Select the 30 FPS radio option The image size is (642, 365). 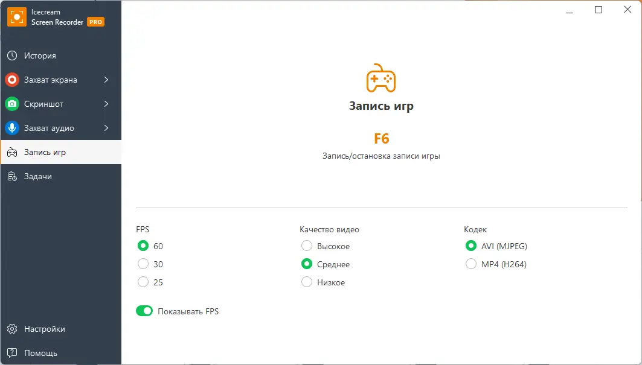click(x=143, y=264)
